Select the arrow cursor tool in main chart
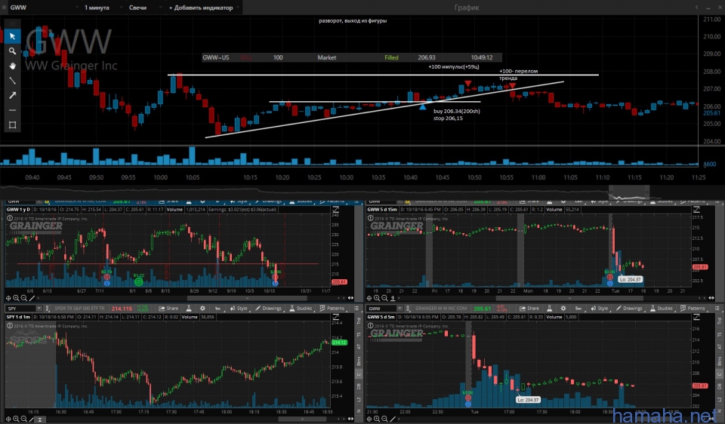 (13, 36)
